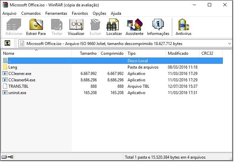This screenshot has width=234, height=162.
Task: Click the CCleaner64.exe file icon
Action: [x=5, y=80]
